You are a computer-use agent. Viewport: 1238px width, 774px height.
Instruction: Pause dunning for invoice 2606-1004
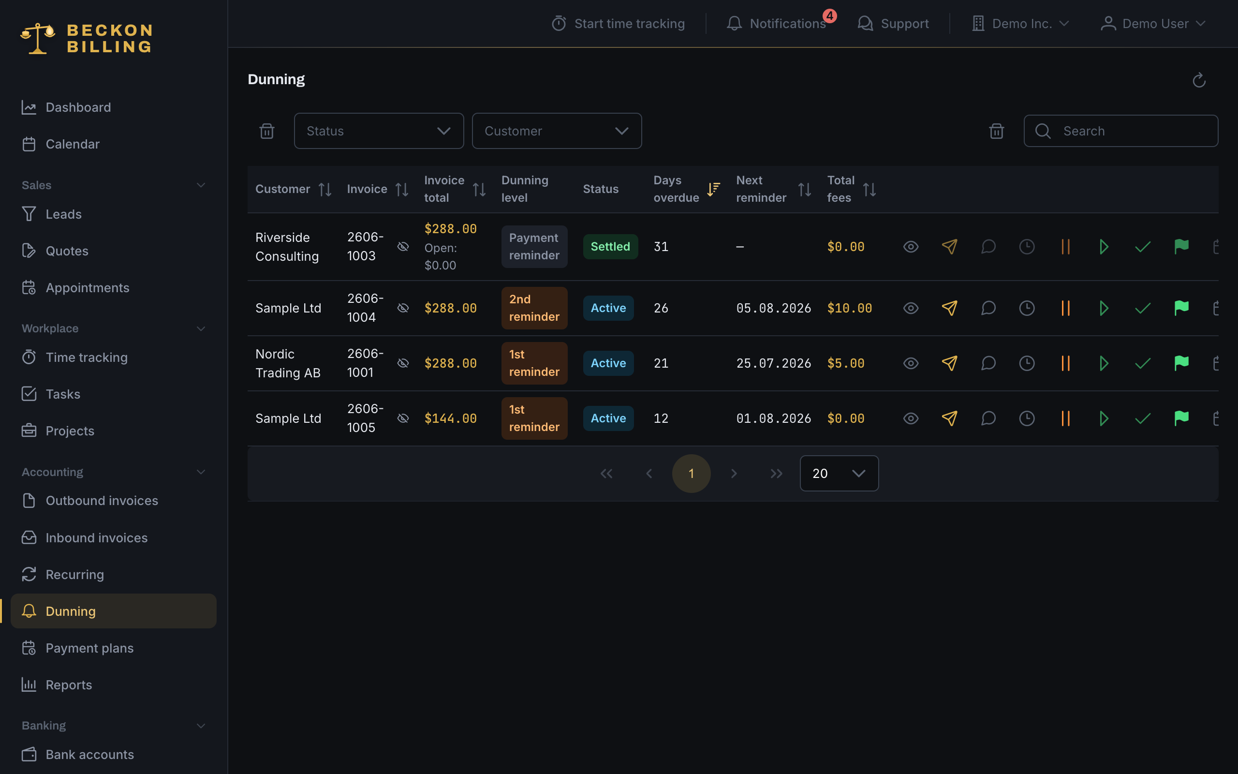1066,308
